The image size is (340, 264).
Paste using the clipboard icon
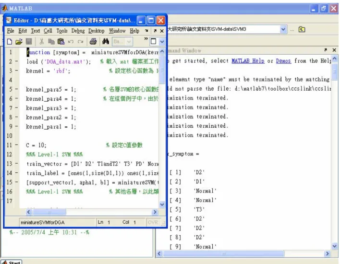coord(61,41)
